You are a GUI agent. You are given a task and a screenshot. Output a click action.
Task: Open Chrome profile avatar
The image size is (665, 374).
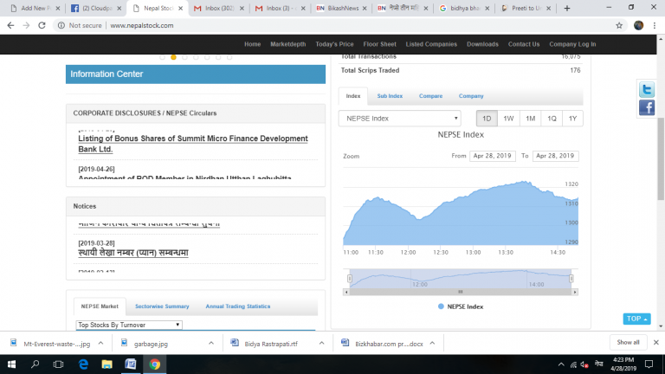(639, 25)
